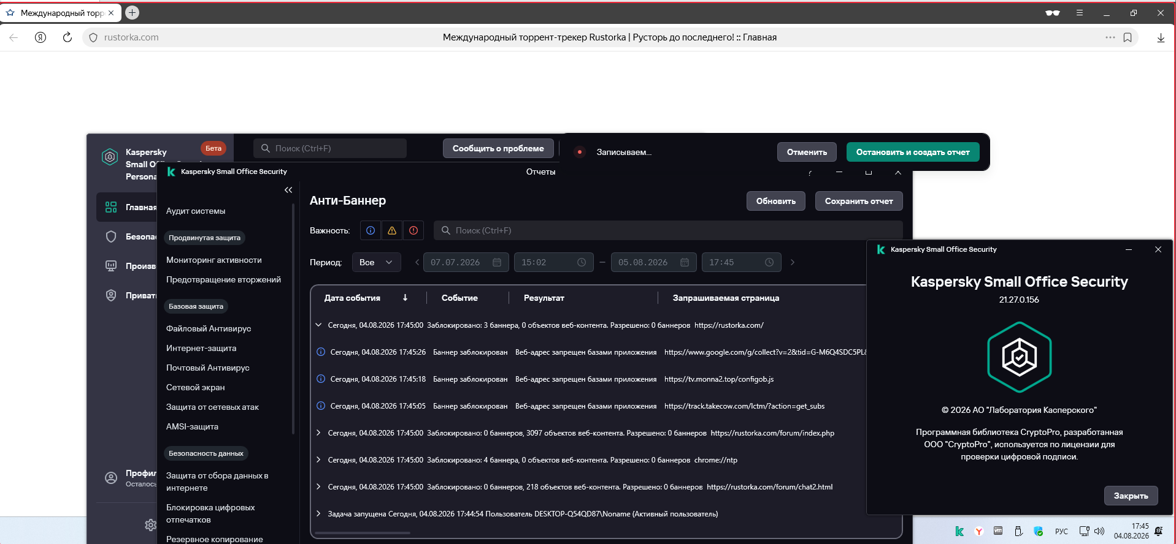
Task: Click the info icon on the 17:45:26 event
Action: click(320, 352)
